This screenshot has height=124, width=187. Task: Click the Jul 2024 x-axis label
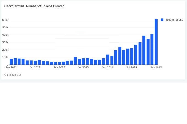132,67
